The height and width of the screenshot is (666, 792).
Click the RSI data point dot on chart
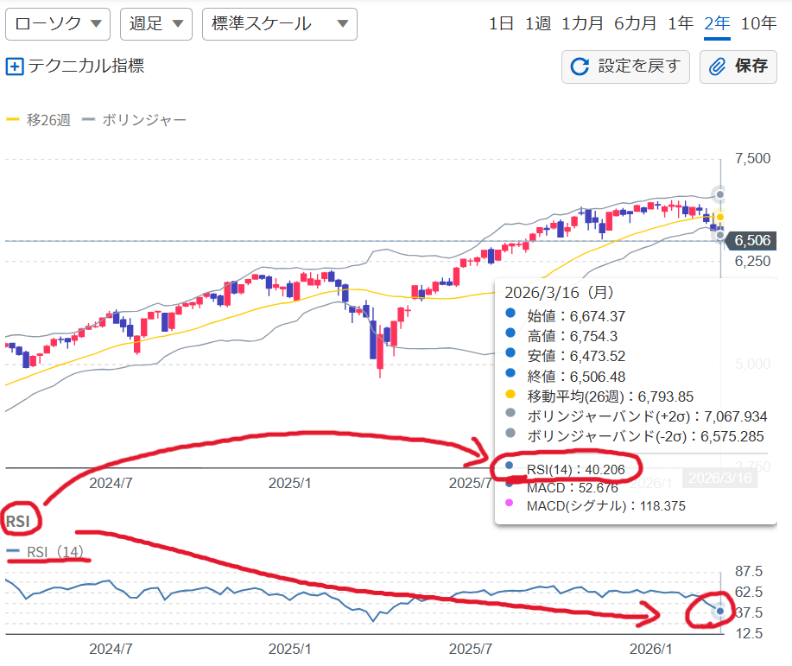pos(720,611)
